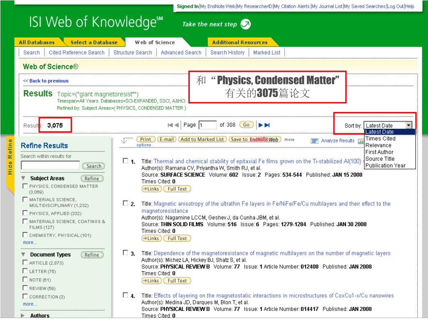
Task: Open the Sort by dropdown
Action: click(x=388, y=125)
